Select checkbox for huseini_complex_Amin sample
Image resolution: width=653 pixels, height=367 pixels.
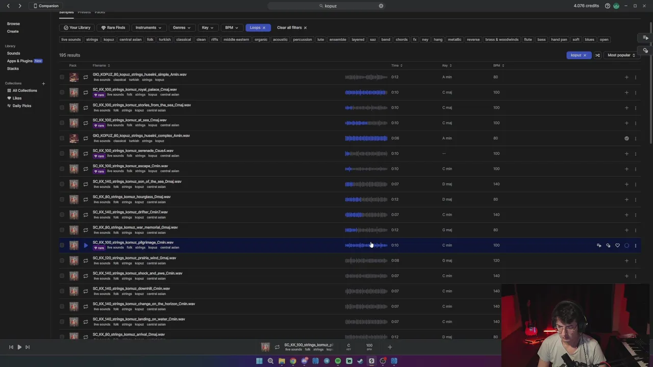[62, 138]
